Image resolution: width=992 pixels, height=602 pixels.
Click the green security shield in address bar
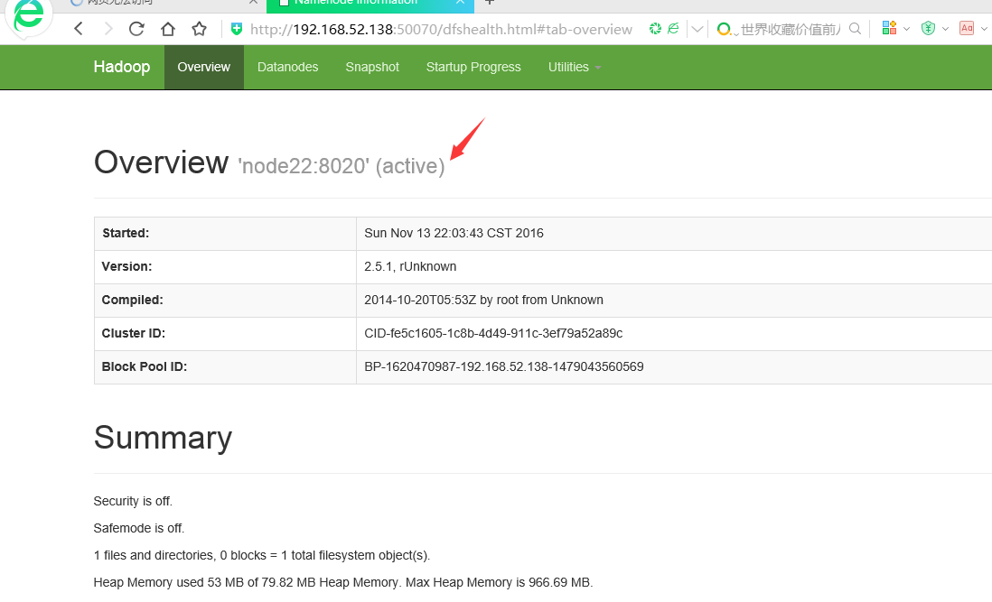[x=237, y=29]
